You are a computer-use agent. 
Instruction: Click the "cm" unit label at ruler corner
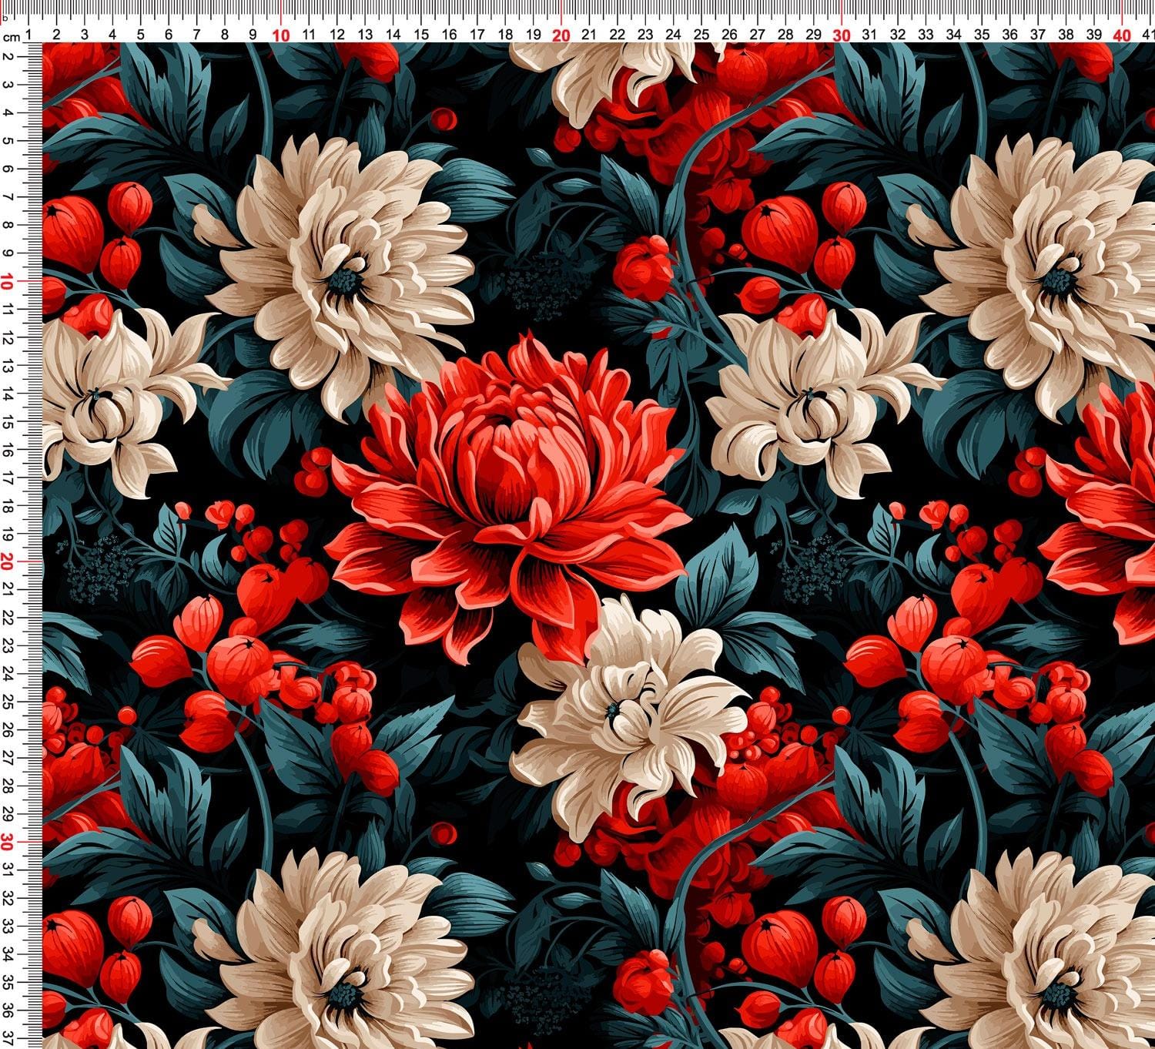(11, 36)
